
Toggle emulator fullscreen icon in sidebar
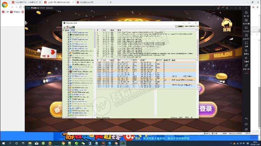[246, 43]
